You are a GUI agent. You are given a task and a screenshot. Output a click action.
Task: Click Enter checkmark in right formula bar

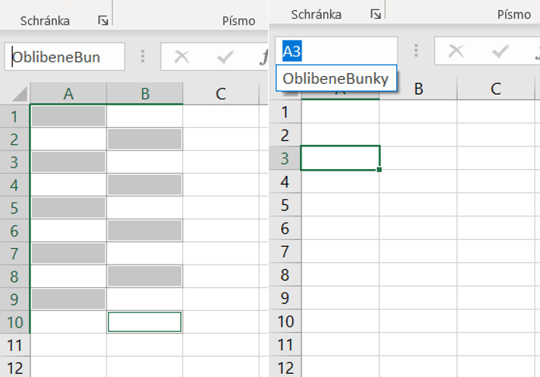coord(500,51)
